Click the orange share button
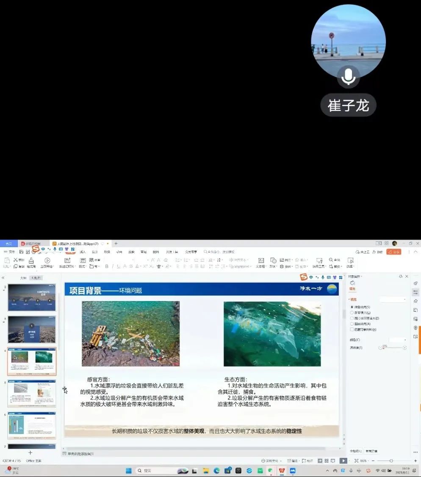 [393, 252]
